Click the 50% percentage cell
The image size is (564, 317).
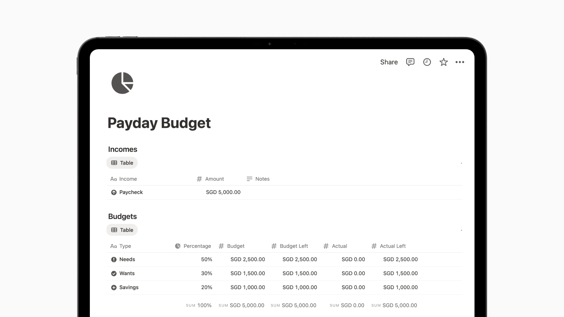point(207,260)
